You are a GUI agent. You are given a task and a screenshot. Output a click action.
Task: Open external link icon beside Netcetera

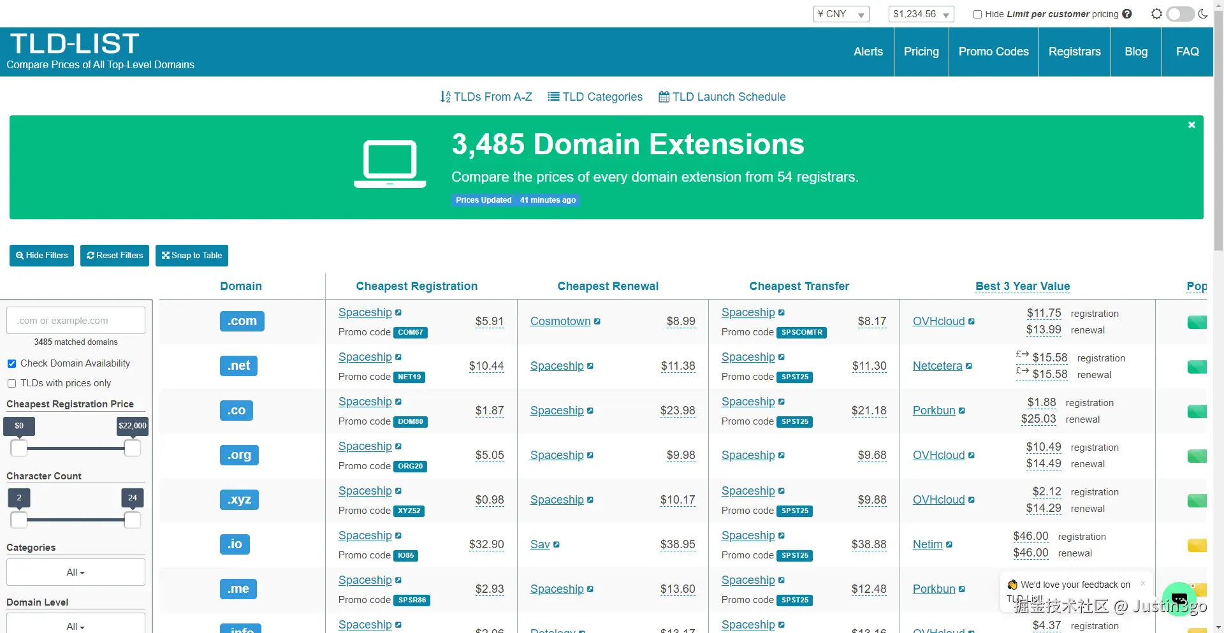pos(969,367)
